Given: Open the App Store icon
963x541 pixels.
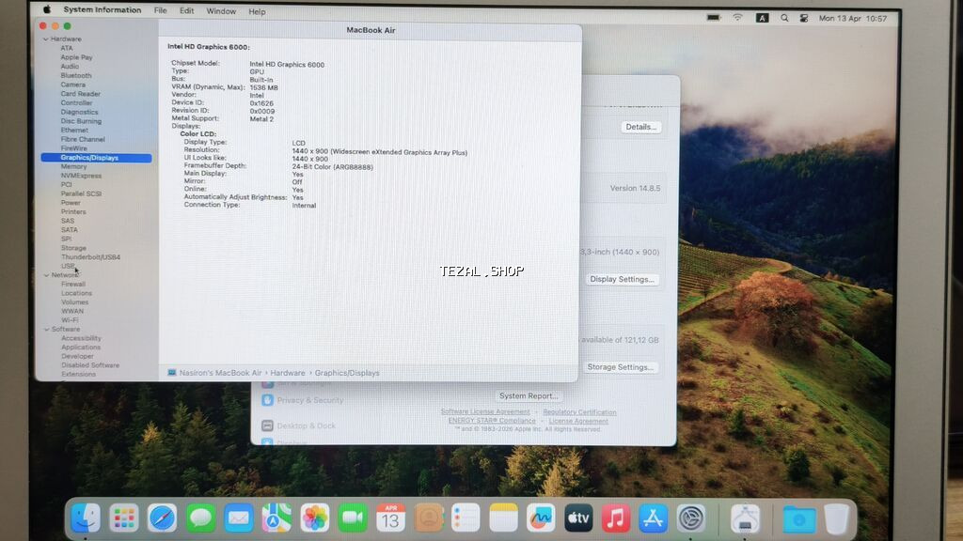Looking at the screenshot, I should 653,518.
